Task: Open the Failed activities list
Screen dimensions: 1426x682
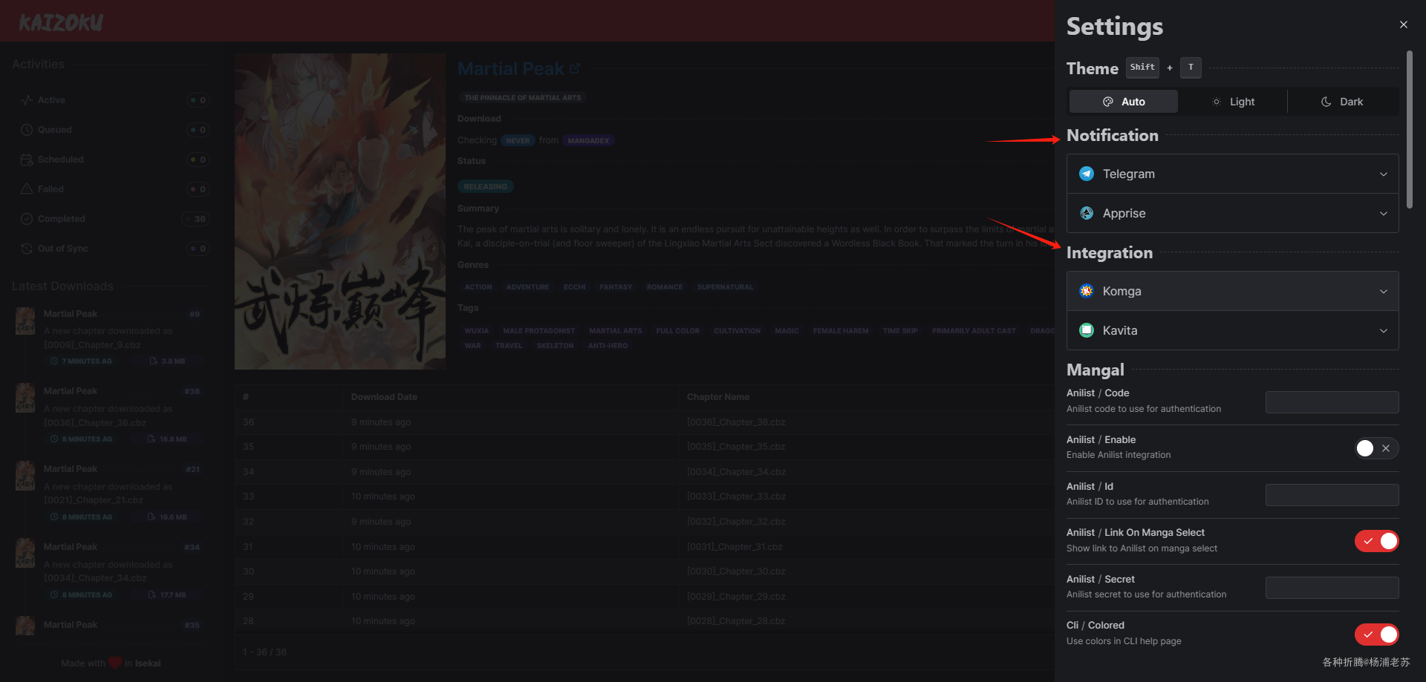Action: click(114, 189)
